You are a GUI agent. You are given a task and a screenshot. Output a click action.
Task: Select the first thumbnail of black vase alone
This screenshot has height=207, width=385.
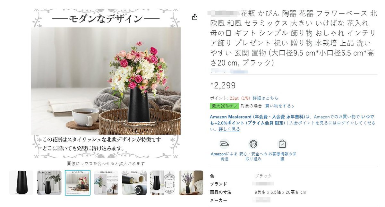click(x=21, y=183)
